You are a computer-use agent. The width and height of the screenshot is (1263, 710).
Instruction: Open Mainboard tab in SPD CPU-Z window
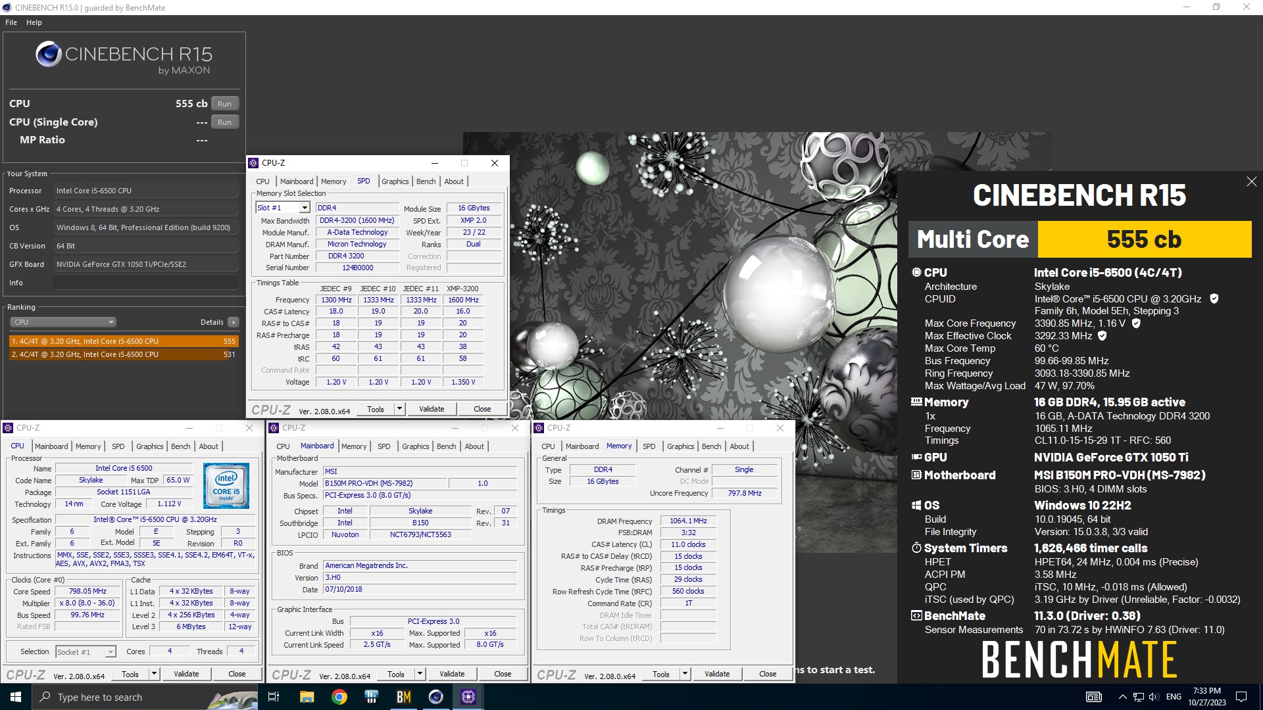pyautogui.click(x=297, y=181)
